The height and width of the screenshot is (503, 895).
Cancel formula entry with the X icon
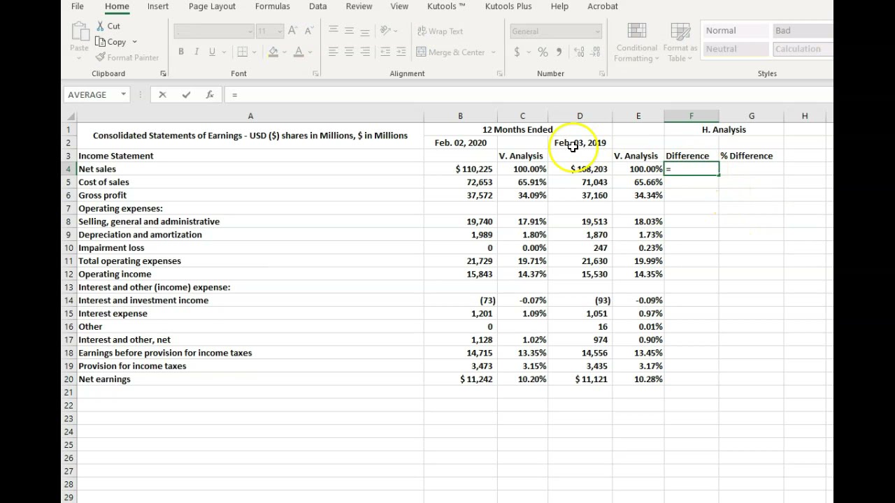pos(162,94)
